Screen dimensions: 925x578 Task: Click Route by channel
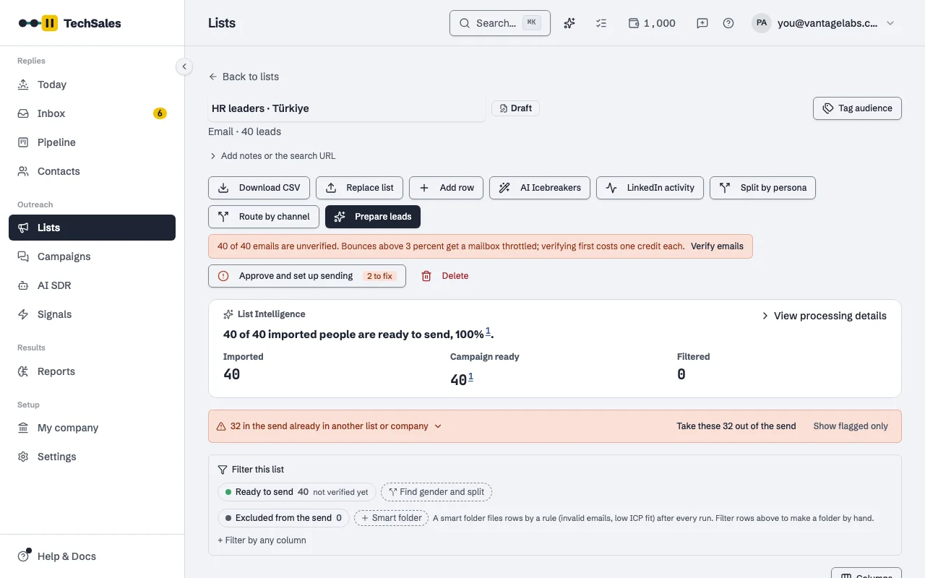tap(264, 217)
